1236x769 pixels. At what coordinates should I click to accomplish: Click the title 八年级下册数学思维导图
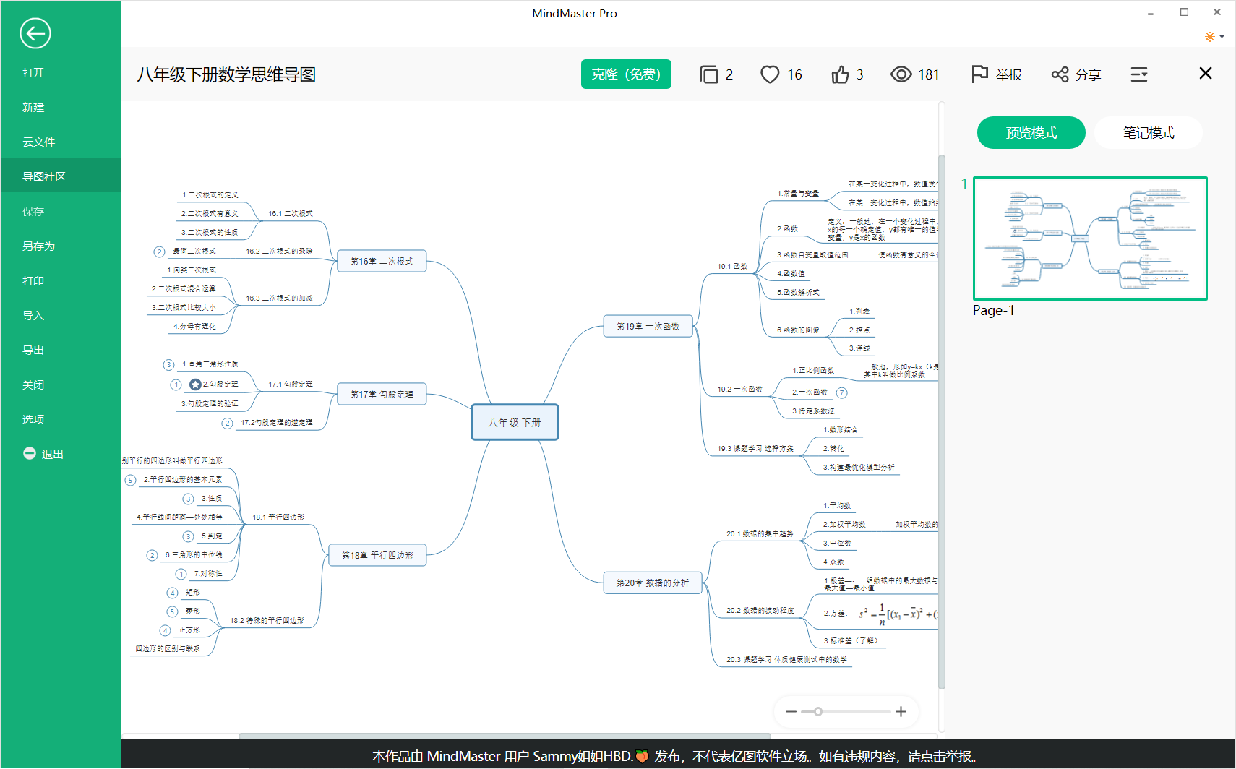pyautogui.click(x=226, y=74)
